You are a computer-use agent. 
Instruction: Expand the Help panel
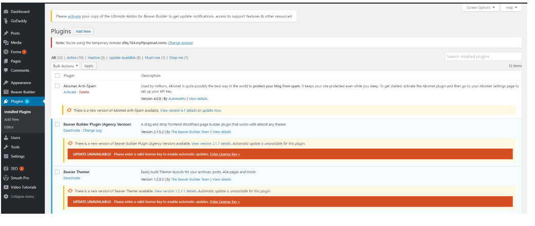click(x=511, y=8)
